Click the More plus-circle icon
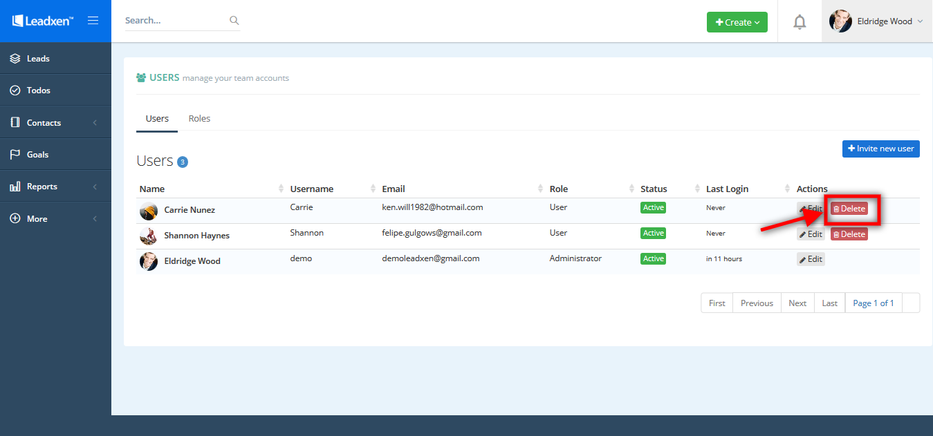 pyautogui.click(x=15, y=218)
